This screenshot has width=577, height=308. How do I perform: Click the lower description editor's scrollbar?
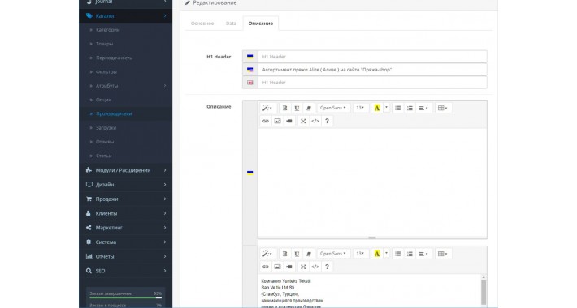(x=484, y=293)
